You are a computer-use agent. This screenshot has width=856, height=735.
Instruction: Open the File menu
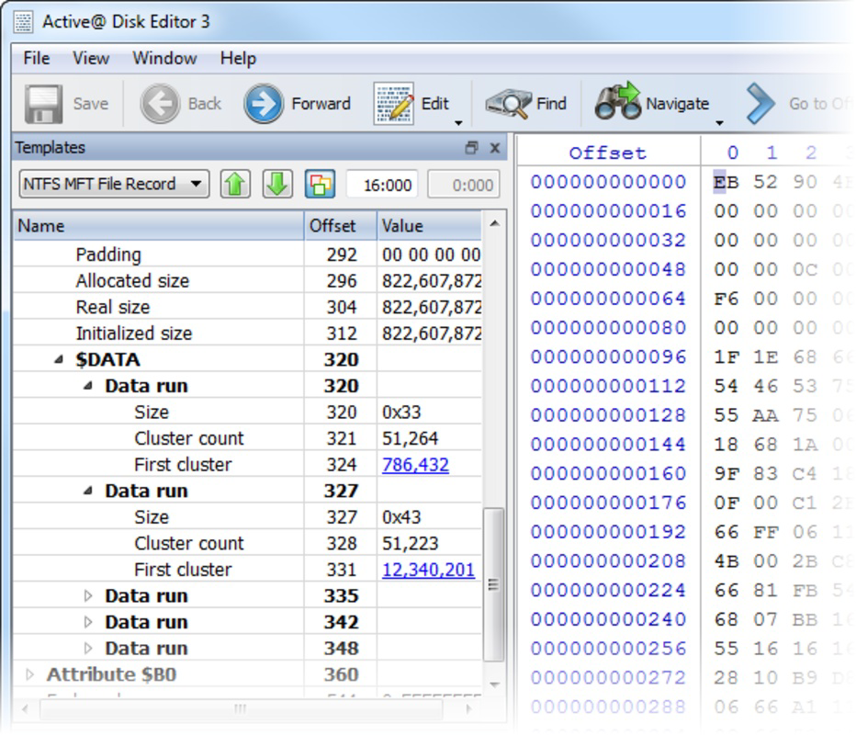(37, 59)
